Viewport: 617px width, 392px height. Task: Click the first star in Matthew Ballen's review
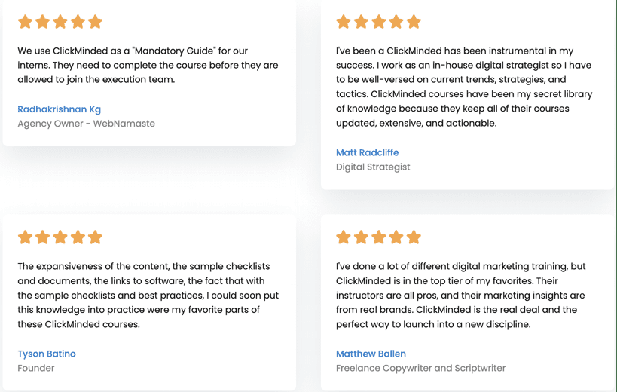pyautogui.click(x=344, y=237)
